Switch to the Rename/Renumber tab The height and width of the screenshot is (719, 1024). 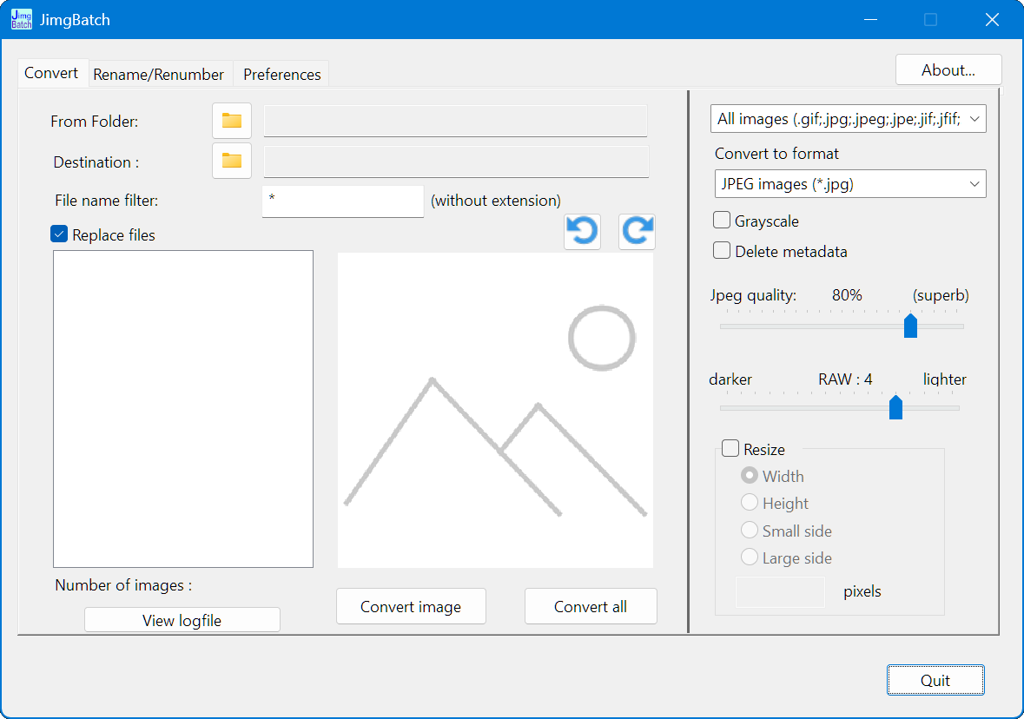(x=159, y=75)
